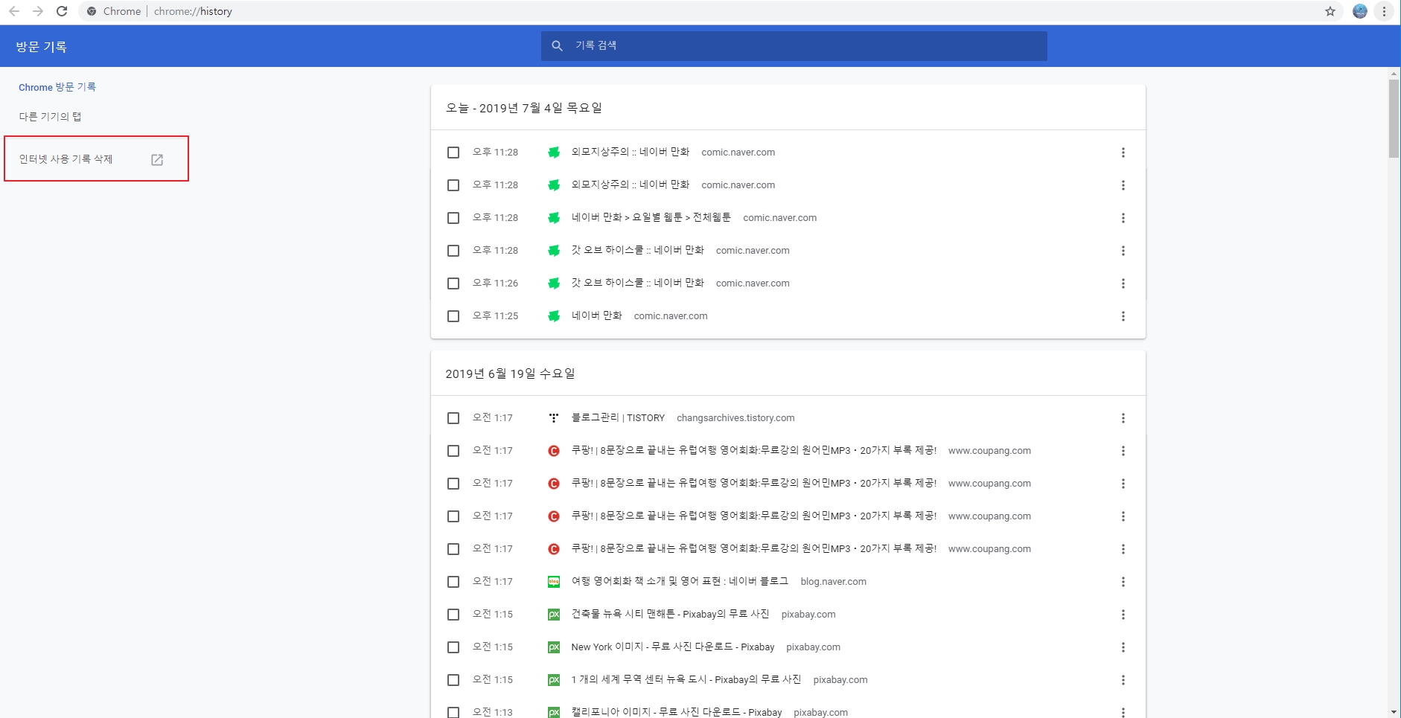This screenshot has width=1401, height=718.
Task: Click the favicon of 오후 11:26 갓 오브 하이스쿨
Action: coord(554,283)
